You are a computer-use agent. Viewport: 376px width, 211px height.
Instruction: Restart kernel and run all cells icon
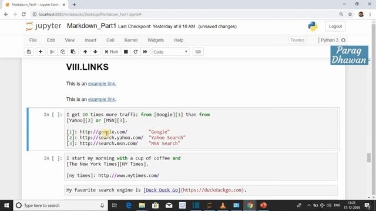145,52
